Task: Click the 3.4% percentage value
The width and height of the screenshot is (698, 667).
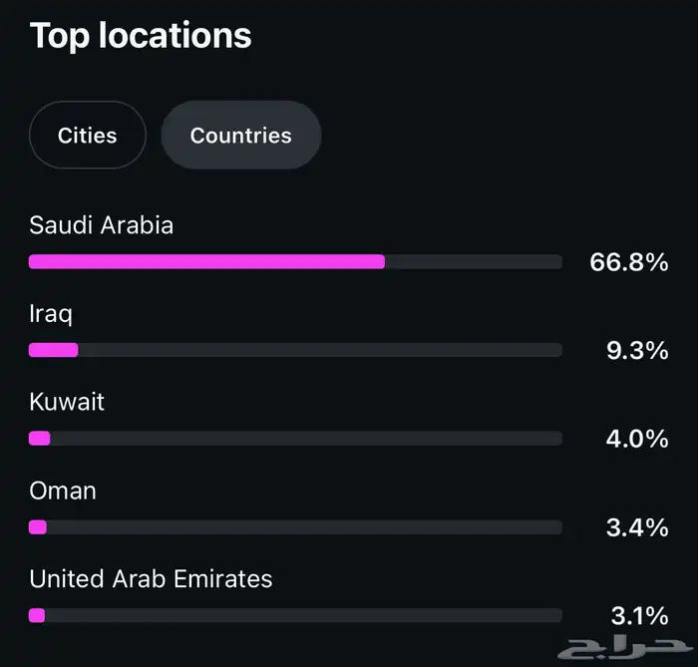Action: pyautogui.click(x=637, y=526)
